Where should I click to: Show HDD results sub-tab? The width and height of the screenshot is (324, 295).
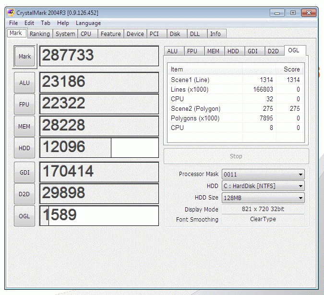click(234, 51)
